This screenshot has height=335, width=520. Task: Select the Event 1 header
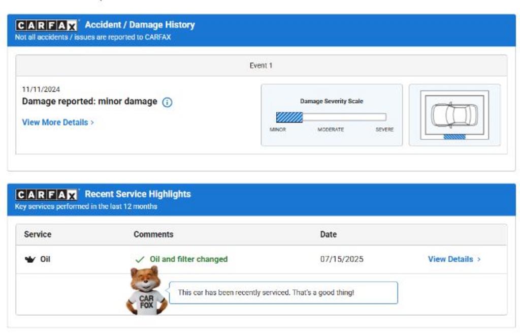coord(262,66)
